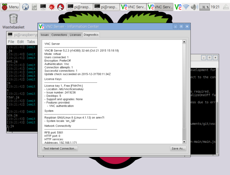
Task: Select the Diagnostics tab
Action: tap(91, 35)
